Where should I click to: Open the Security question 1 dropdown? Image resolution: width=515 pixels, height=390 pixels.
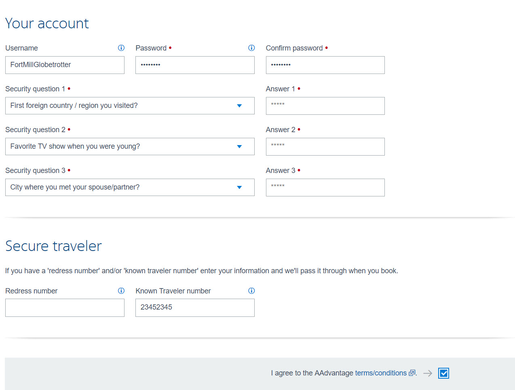click(x=130, y=105)
